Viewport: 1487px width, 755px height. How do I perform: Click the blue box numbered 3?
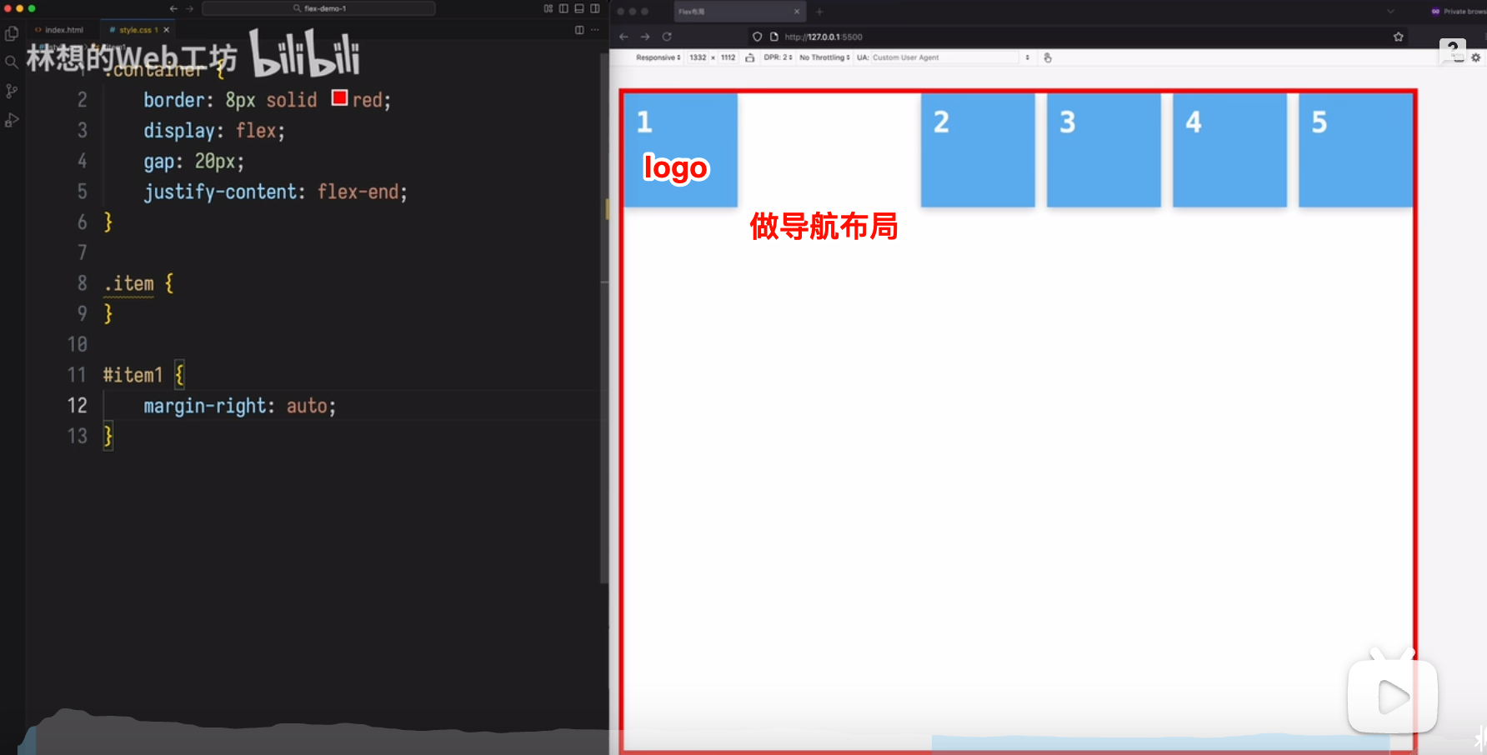(1104, 150)
